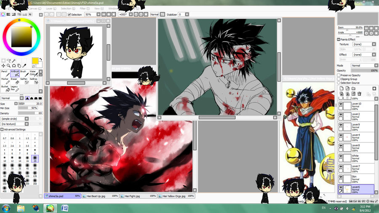
Task: Zoom in using navigator plus button
Action: [x=371, y=28]
